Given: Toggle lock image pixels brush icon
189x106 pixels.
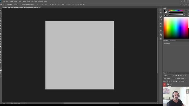Looking at the screenshot, I should coord(170,81).
